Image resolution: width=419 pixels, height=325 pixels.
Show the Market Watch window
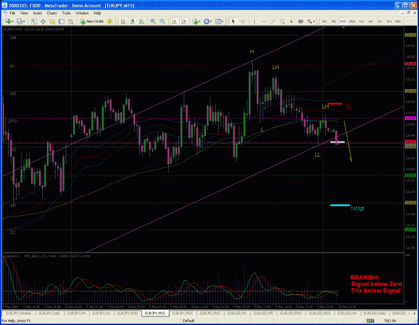point(34,21)
